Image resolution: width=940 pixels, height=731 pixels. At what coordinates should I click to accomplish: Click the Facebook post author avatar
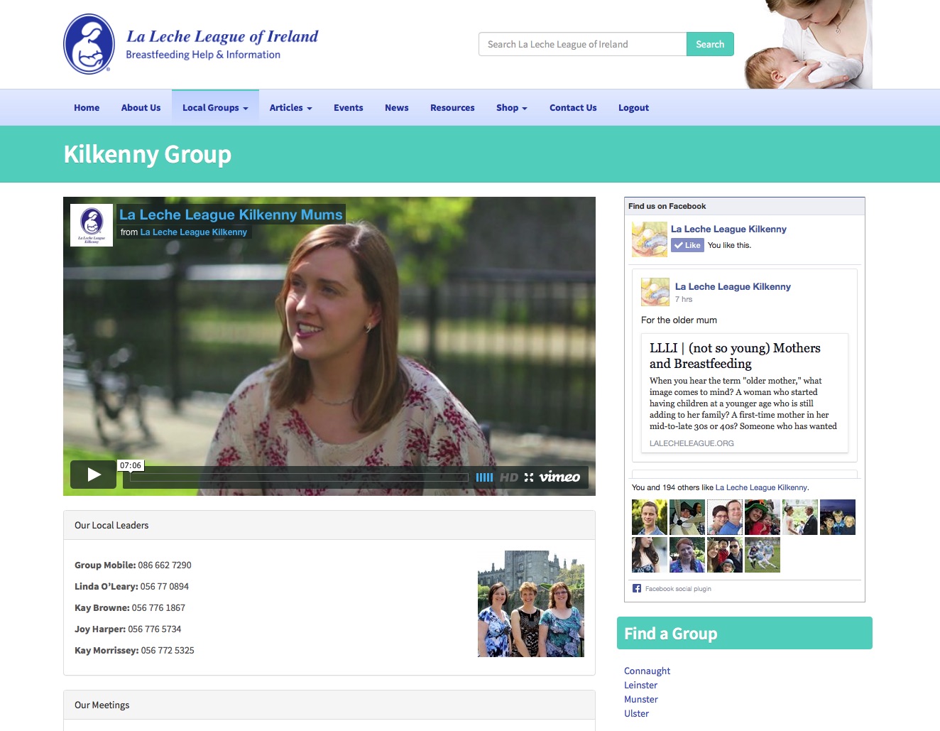655,292
